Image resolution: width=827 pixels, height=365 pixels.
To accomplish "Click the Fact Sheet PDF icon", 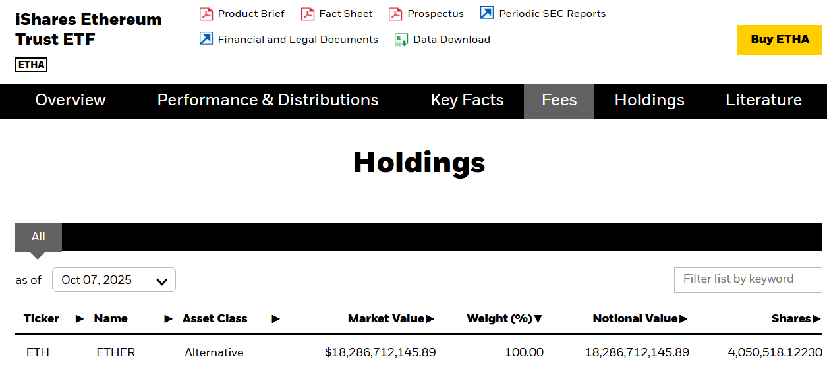I will pos(308,14).
